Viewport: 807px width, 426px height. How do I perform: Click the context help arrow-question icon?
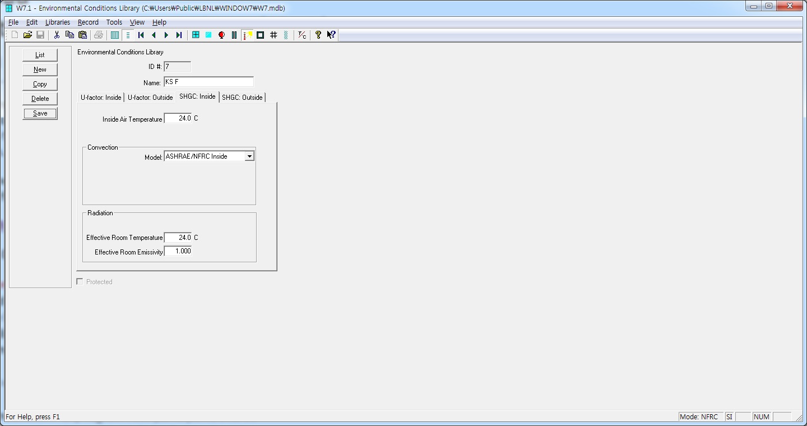pos(331,35)
